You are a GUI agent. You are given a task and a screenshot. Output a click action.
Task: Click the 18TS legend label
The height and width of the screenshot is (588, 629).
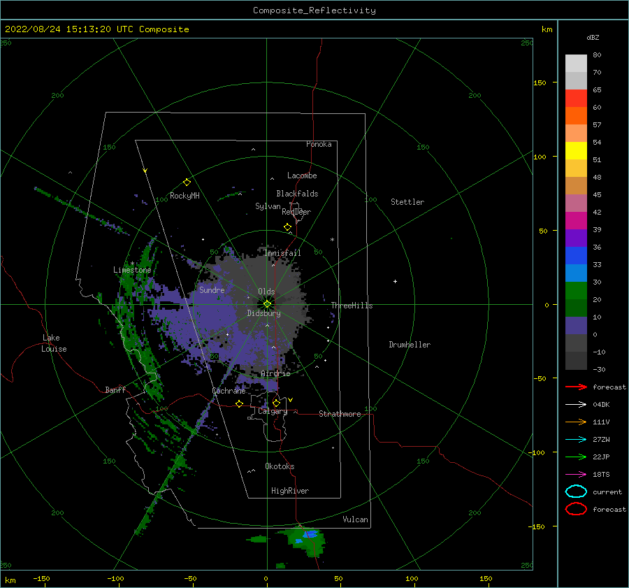(x=601, y=475)
